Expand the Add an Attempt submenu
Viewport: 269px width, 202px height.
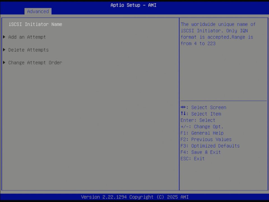[x=27, y=37]
